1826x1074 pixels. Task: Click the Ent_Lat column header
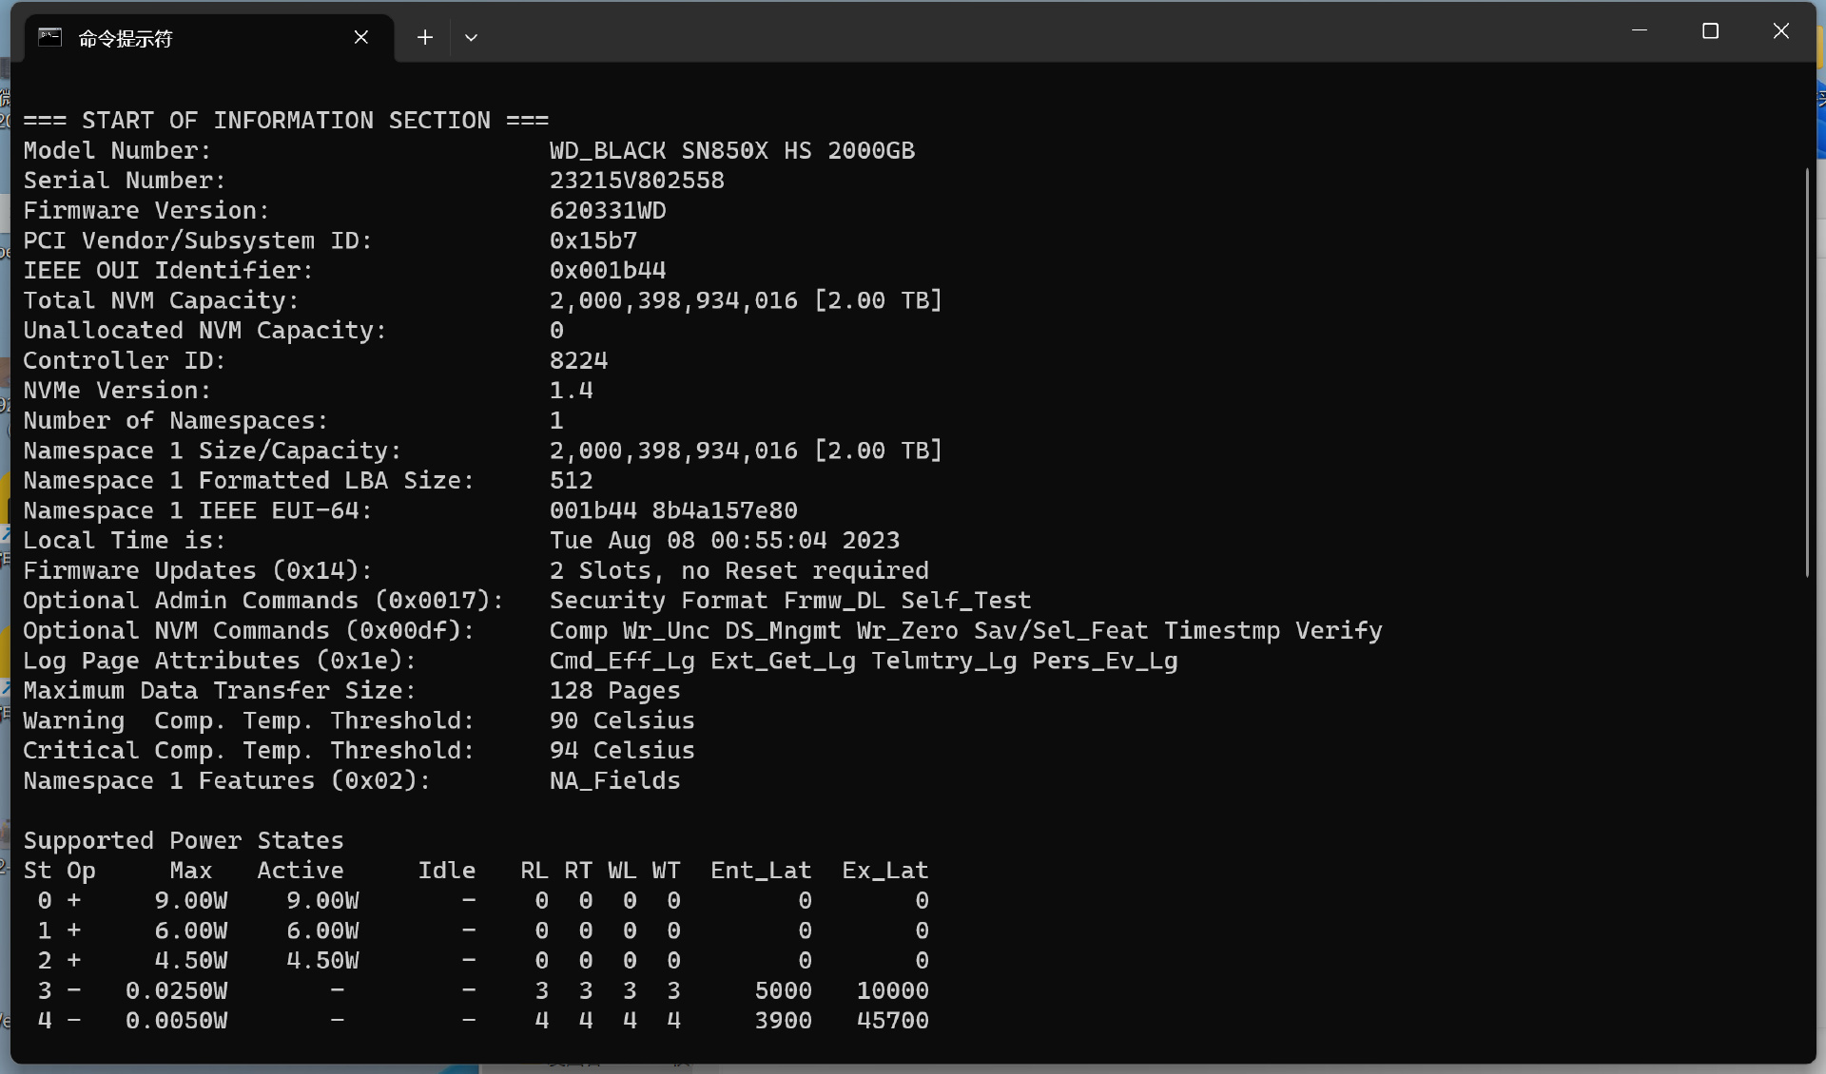[761, 870]
